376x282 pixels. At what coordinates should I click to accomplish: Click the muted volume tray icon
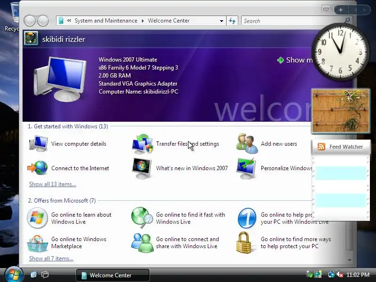point(340,274)
